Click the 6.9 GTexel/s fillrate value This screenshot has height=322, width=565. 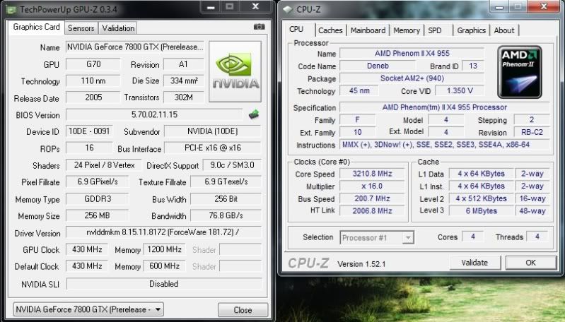[226, 181]
